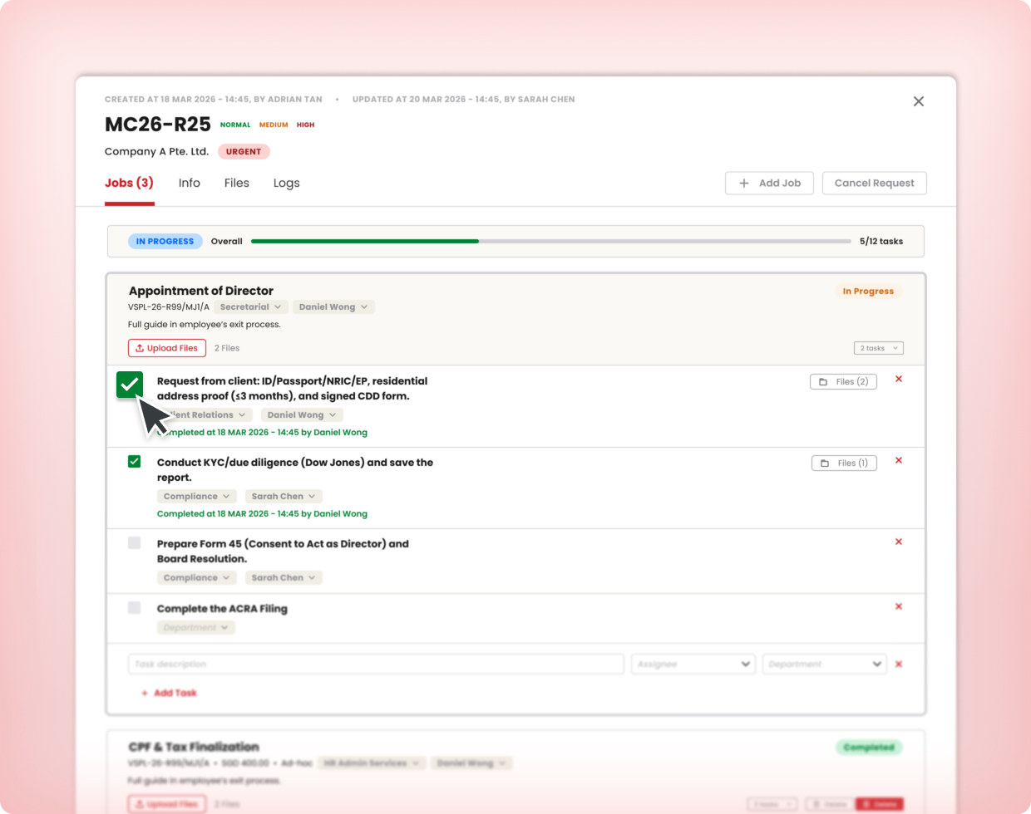Image resolution: width=1031 pixels, height=814 pixels.
Task: Remove the 'Prepare Form 45' task
Action: [x=899, y=542]
